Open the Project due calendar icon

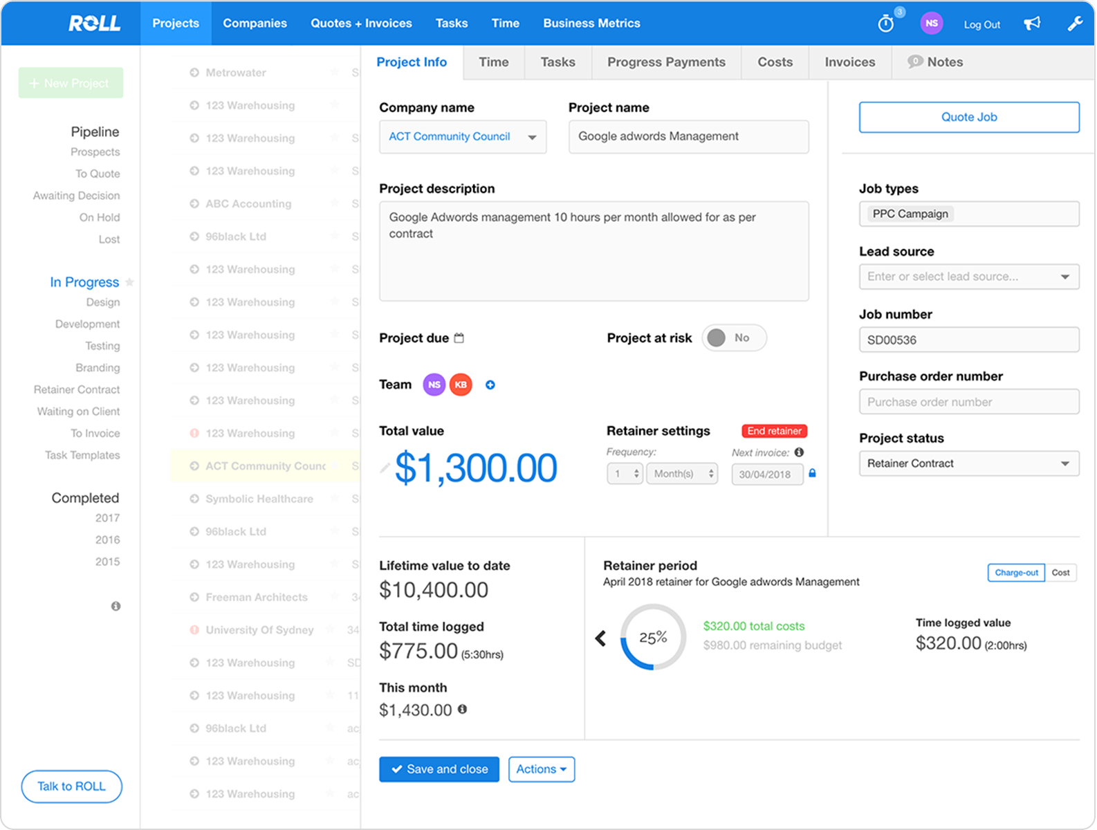point(459,338)
